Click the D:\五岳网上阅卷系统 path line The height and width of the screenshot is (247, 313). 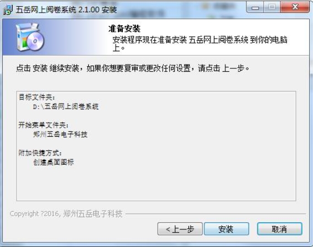pos(66,106)
